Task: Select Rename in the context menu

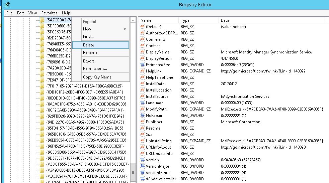Action: click(x=100, y=52)
